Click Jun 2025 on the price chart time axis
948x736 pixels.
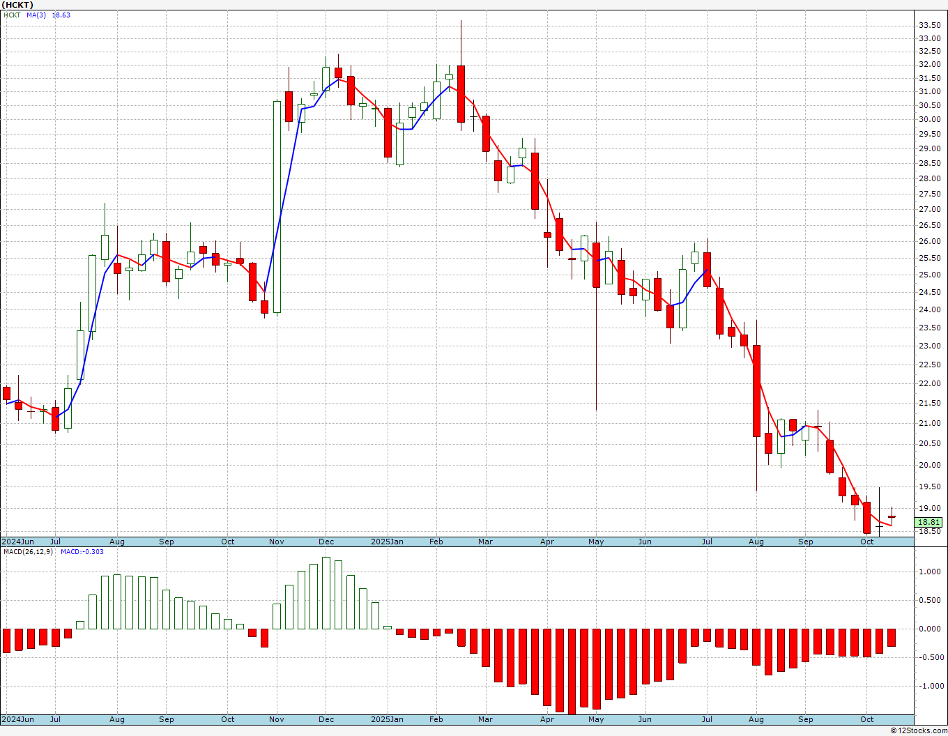pyautogui.click(x=645, y=542)
